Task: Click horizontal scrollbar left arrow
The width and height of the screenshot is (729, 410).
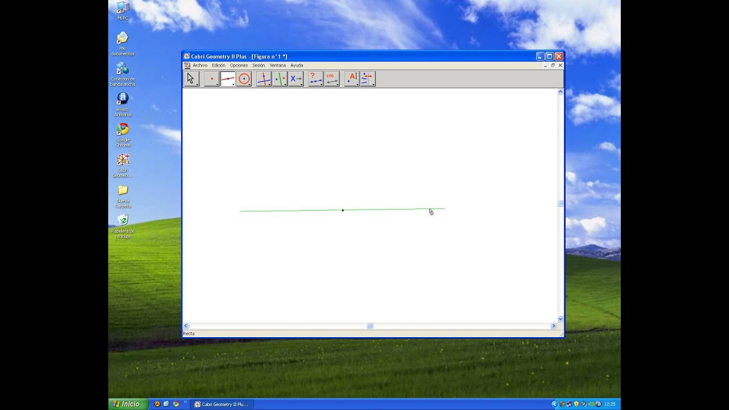Action: [186, 326]
